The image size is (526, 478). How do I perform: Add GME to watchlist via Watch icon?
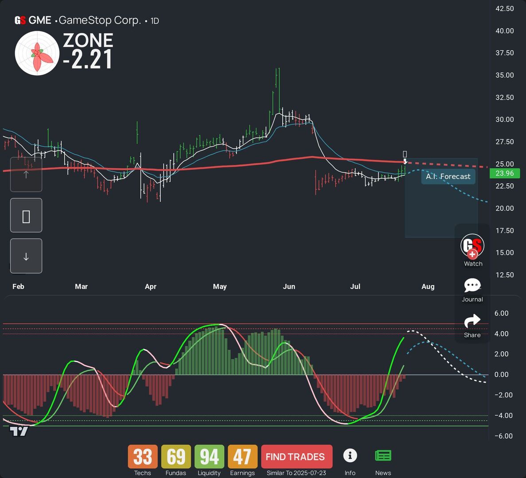click(472, 247)
